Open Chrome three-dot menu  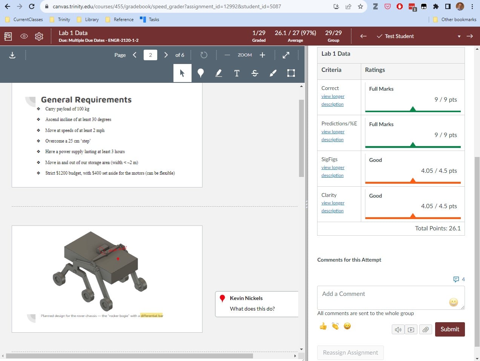point(472,6)
